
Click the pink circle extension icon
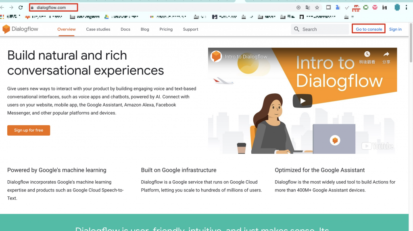tap(375, 7)
